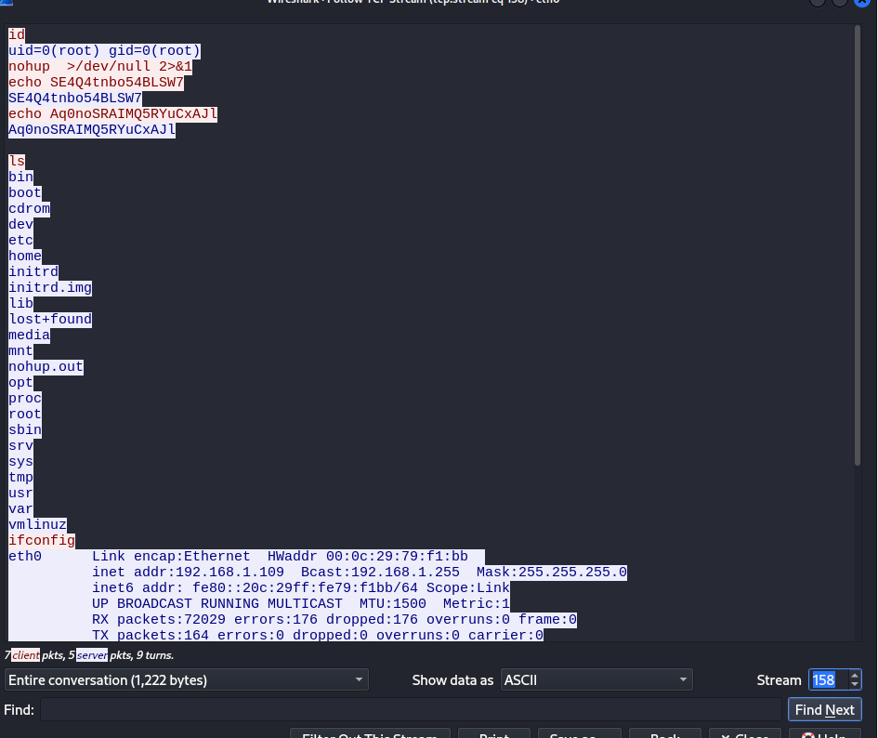
Task: Click the 'uid=0(root) gid=0(root)' response line
Action: [104, 50]
